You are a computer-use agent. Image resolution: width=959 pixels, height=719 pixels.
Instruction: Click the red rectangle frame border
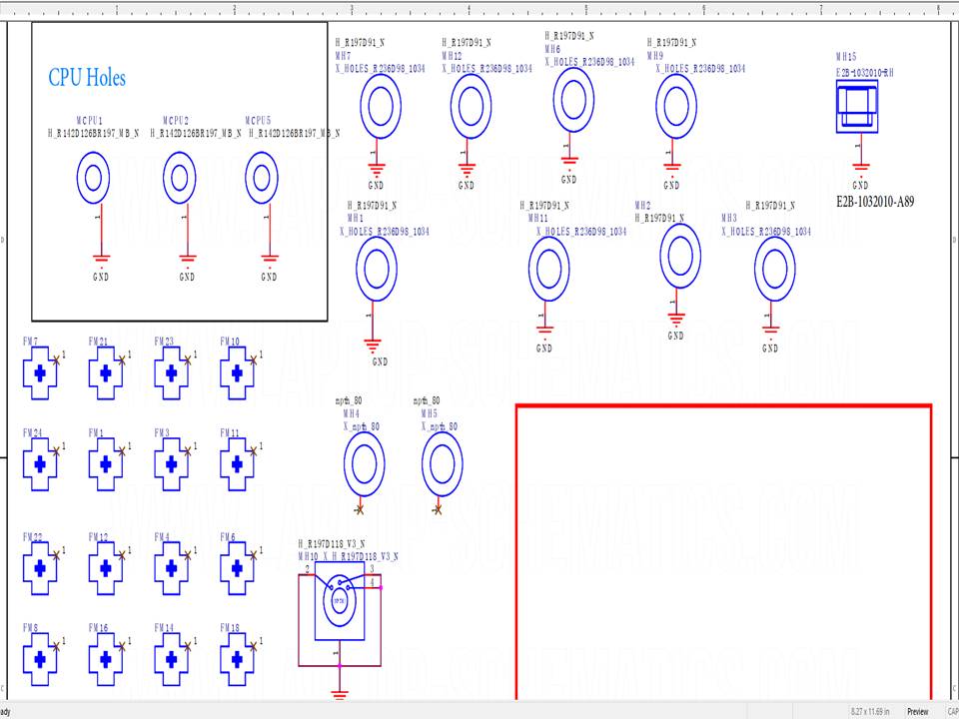click(x=723, y=405)
